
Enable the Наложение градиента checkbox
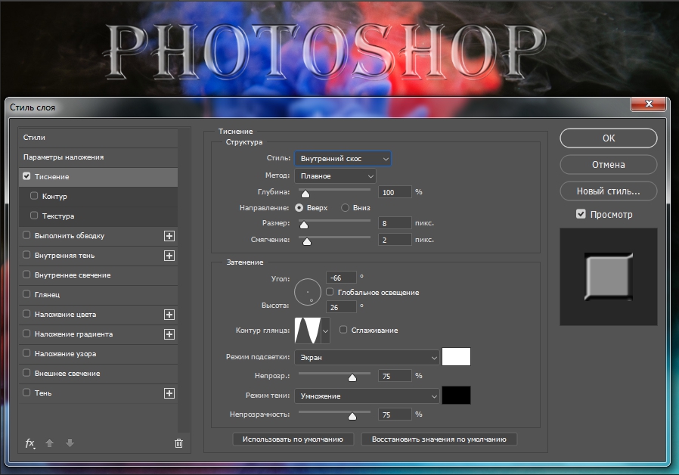coord(27,334)
